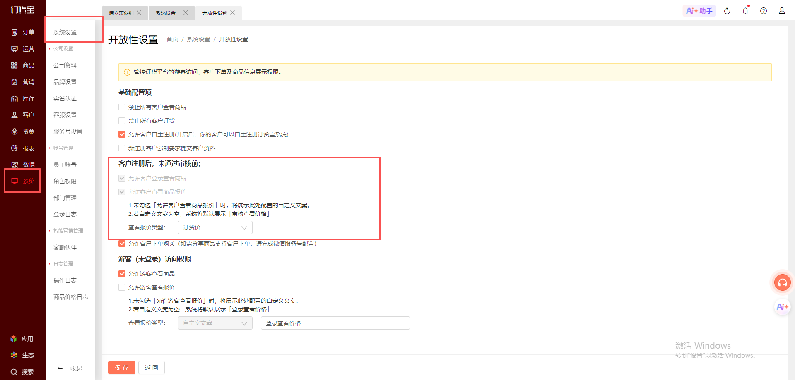Open the 系统 system sidebar icon

pyautogui.click(x=14, y=181)
